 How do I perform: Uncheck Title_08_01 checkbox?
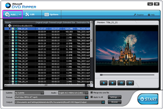(x=13, y=43)
